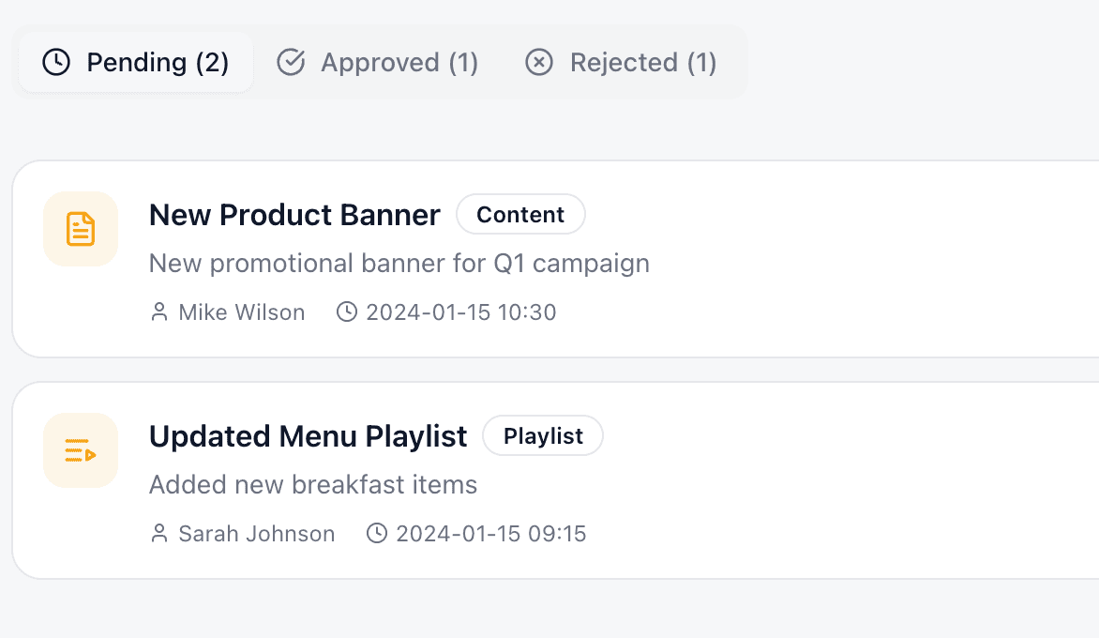Click the orange document icon for New Product Banner

(81, 229)
